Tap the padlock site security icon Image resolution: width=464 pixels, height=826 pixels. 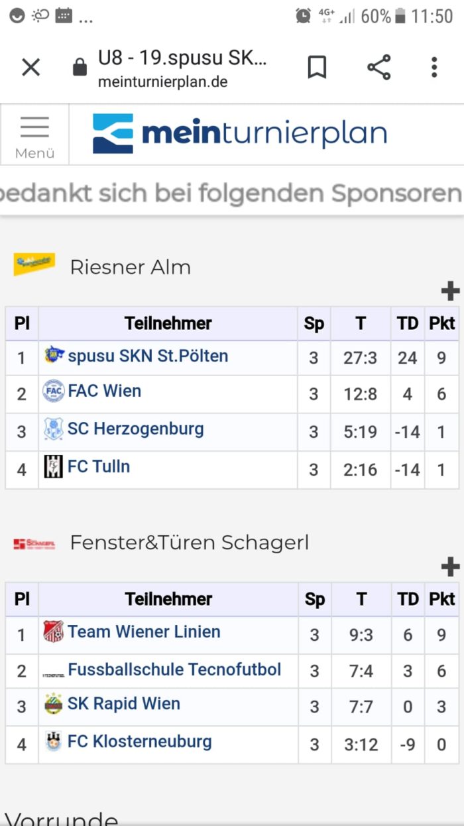80,67
